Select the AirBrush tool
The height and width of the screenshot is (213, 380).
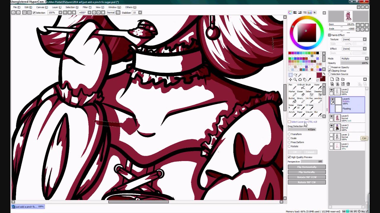[301, 86]
